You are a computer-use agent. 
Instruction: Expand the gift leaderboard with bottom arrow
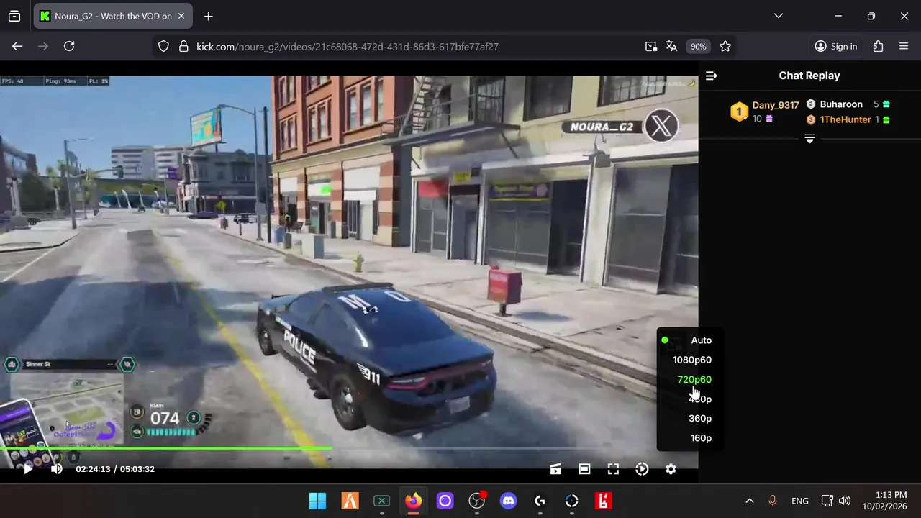pyautogui.click(x=809, y=138)
